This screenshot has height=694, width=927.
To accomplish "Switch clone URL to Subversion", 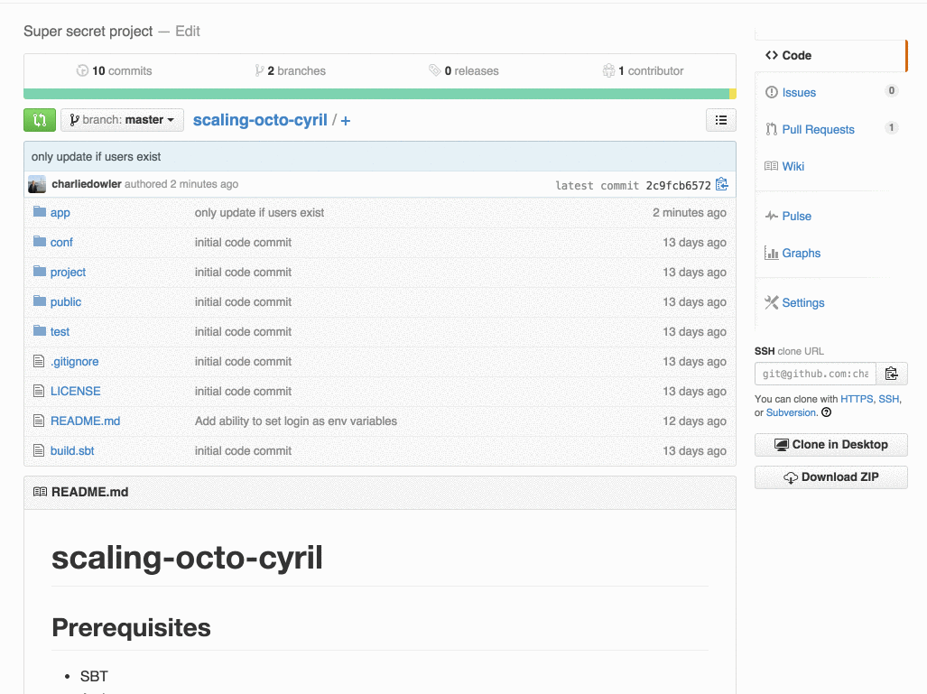I will pos(791,412).
